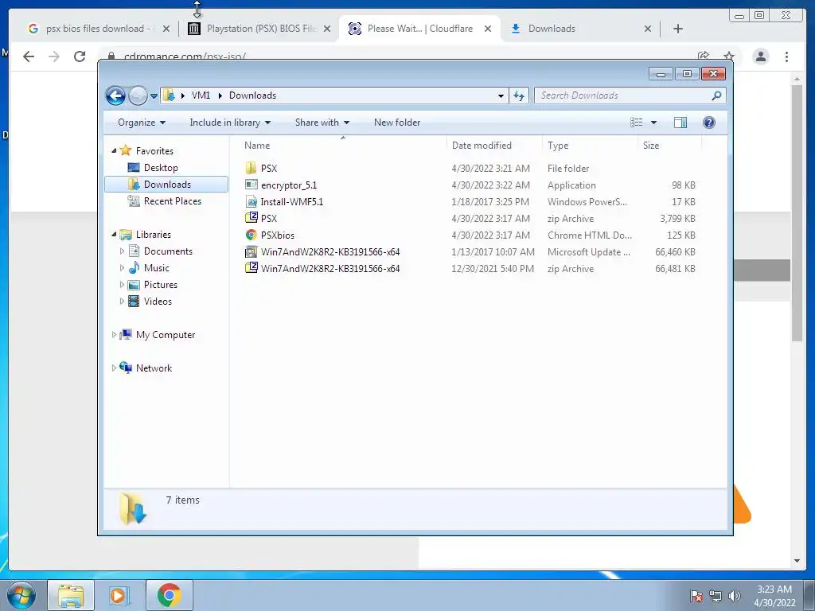Image resolution: width=815 pixels, height=611 pixels.
Task: Select Win7AndW2K8R2 Microsoft Update file icon
Action: click(251, 252)
